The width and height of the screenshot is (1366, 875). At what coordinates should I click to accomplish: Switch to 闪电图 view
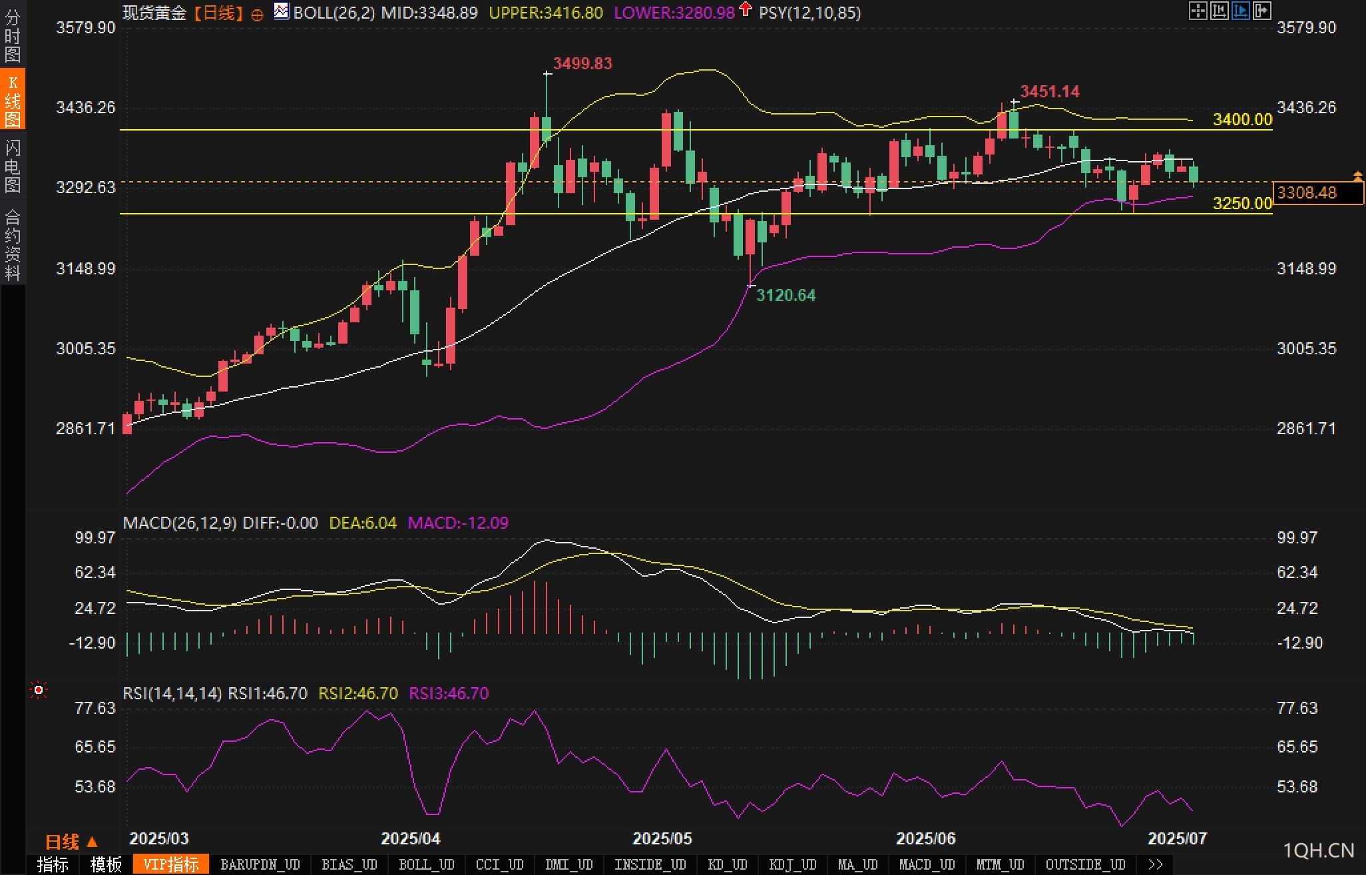click(x=13, y=166)
